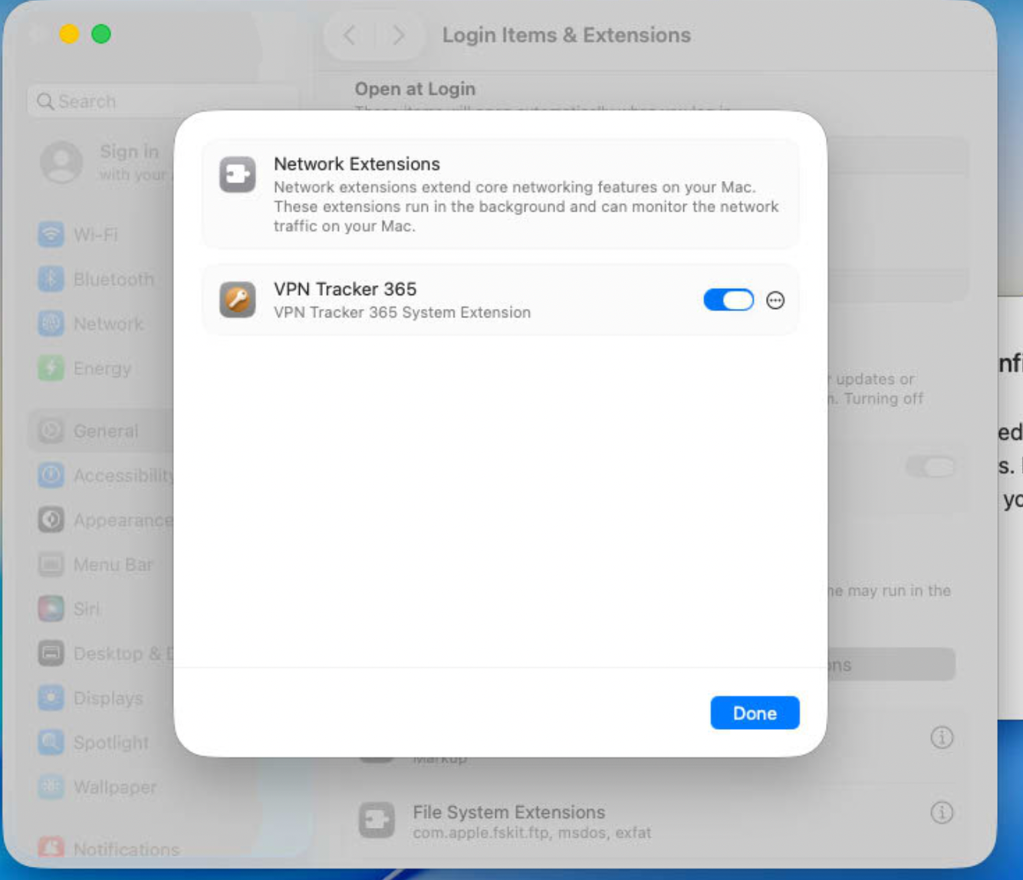Open Appearance settings label
The image size is (1023, 880).
tap(123, 520)
